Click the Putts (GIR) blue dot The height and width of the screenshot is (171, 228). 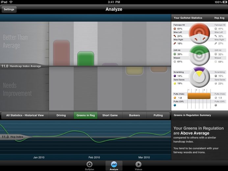pos(175,105)
